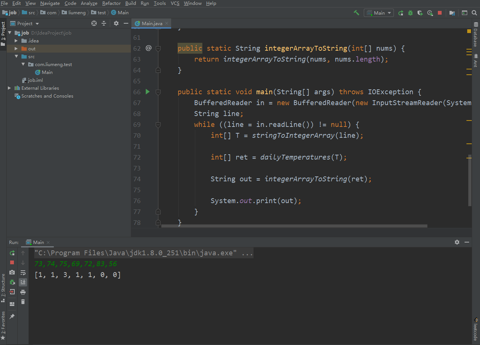The image size is (480, 345).
Task: Close the Main run tab
Action: click(x=48, y=243)
